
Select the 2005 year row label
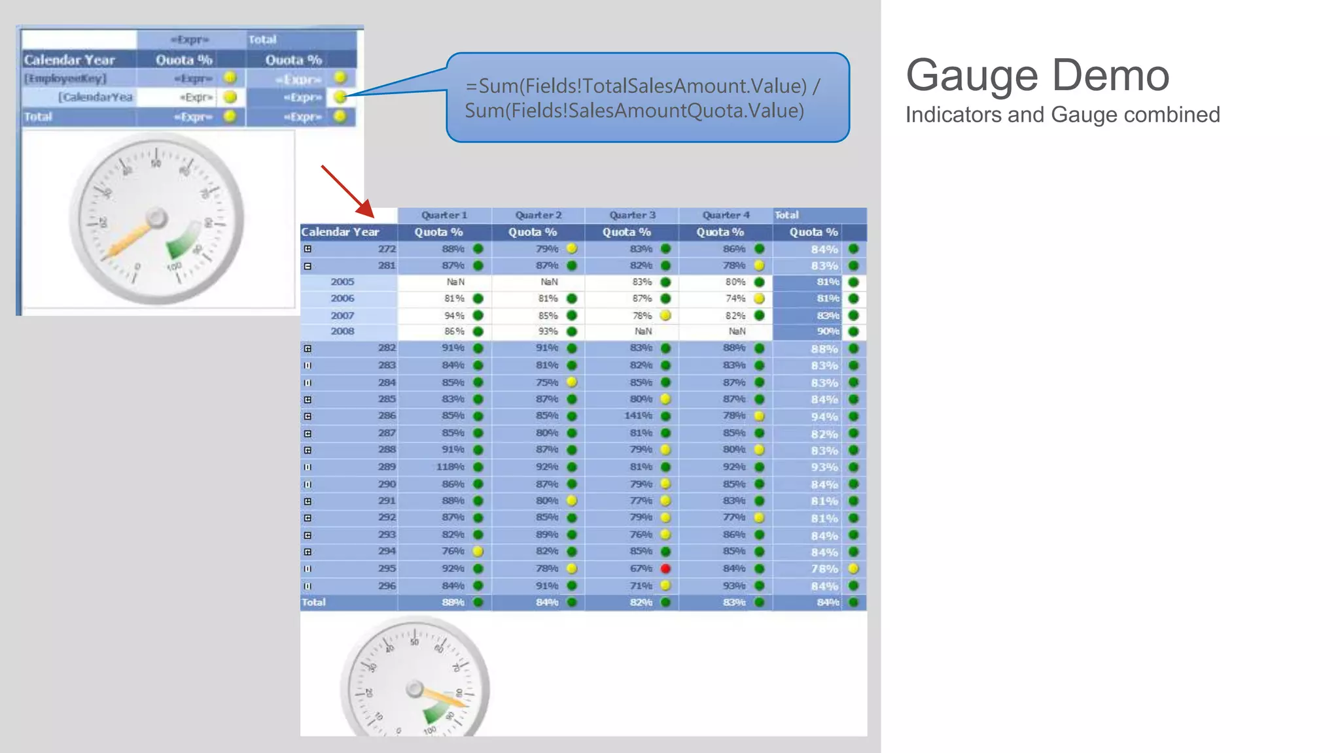tap(342, 282)
